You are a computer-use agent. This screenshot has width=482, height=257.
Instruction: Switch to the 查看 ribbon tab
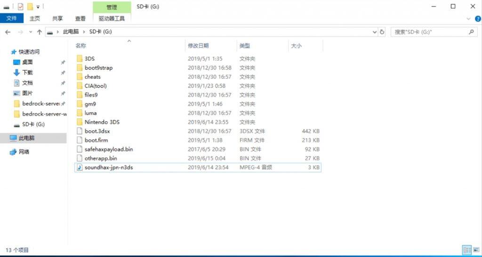(x=80, y=18)
